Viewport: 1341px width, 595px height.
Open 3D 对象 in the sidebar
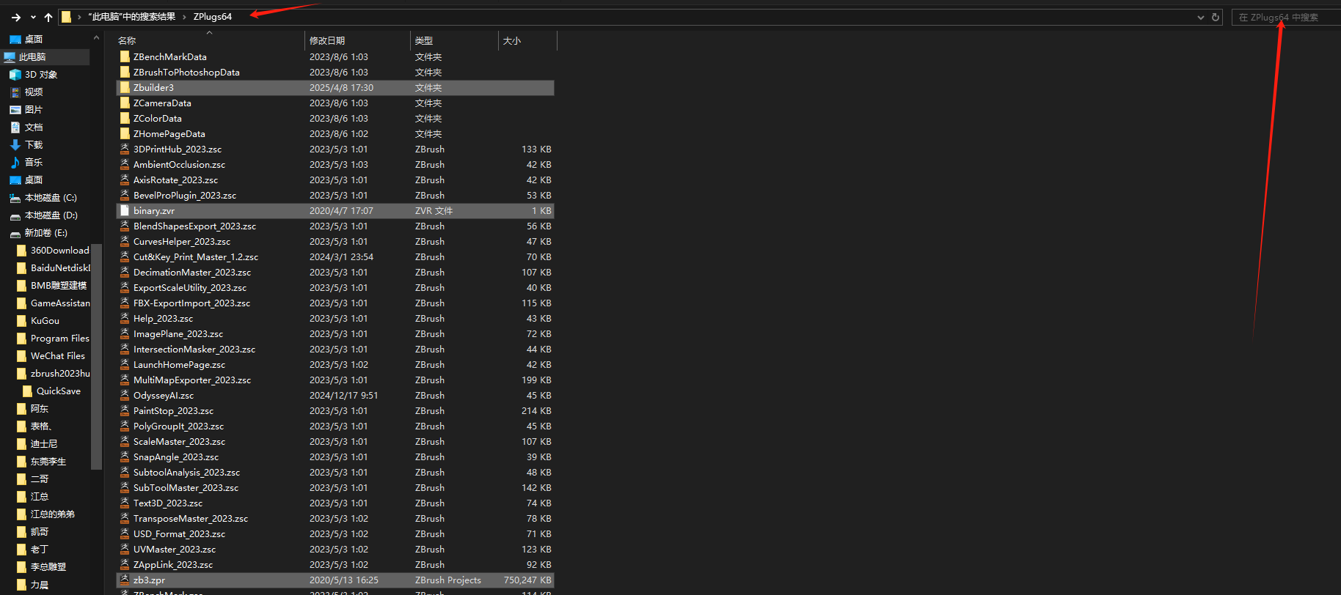click(40, 75)
